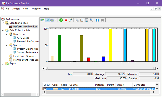Click tall green histogram bar
This screenshot has height=97, width=162.
click(60, 48)
